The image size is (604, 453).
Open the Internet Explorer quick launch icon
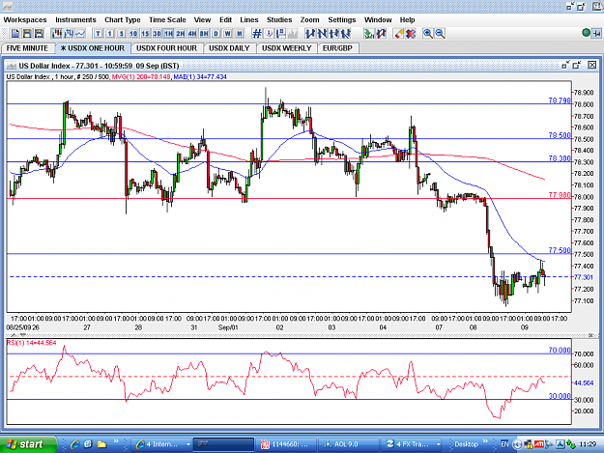[74, 444]
